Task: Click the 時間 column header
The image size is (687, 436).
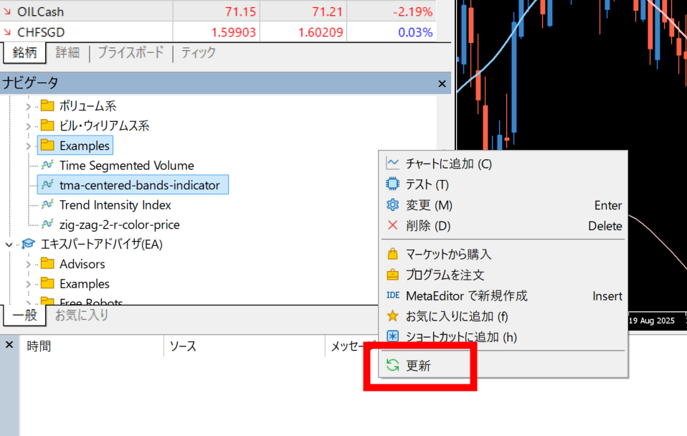Action: (92, 346)
